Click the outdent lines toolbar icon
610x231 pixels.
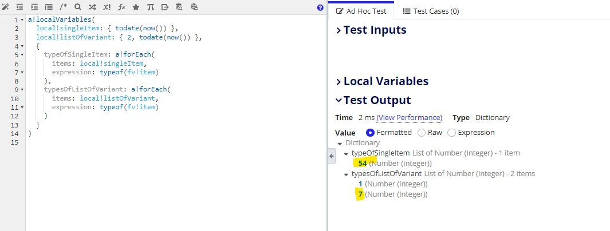[19, 7]
